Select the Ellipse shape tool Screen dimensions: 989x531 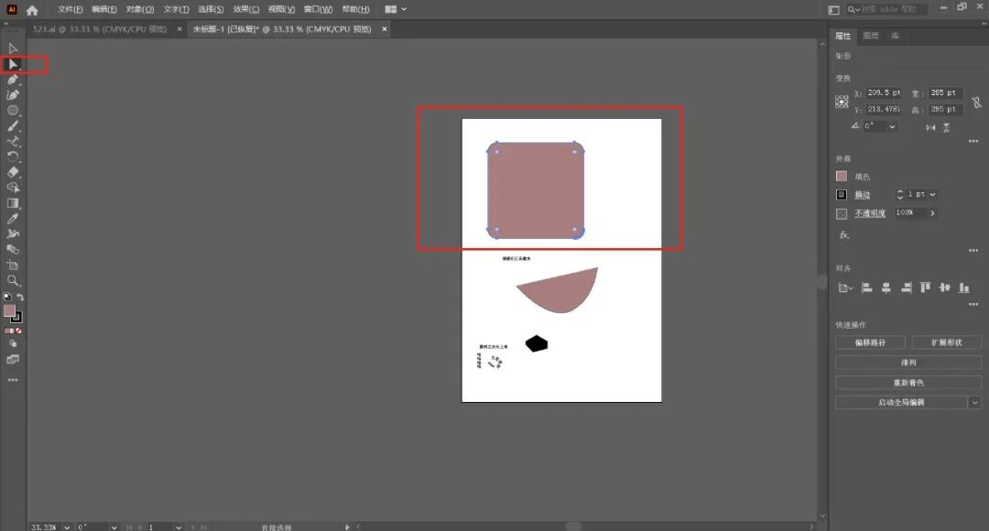[x=13, y=111]
